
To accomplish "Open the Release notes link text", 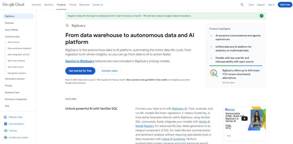I will pyautogui.click(x=16, y=117).
